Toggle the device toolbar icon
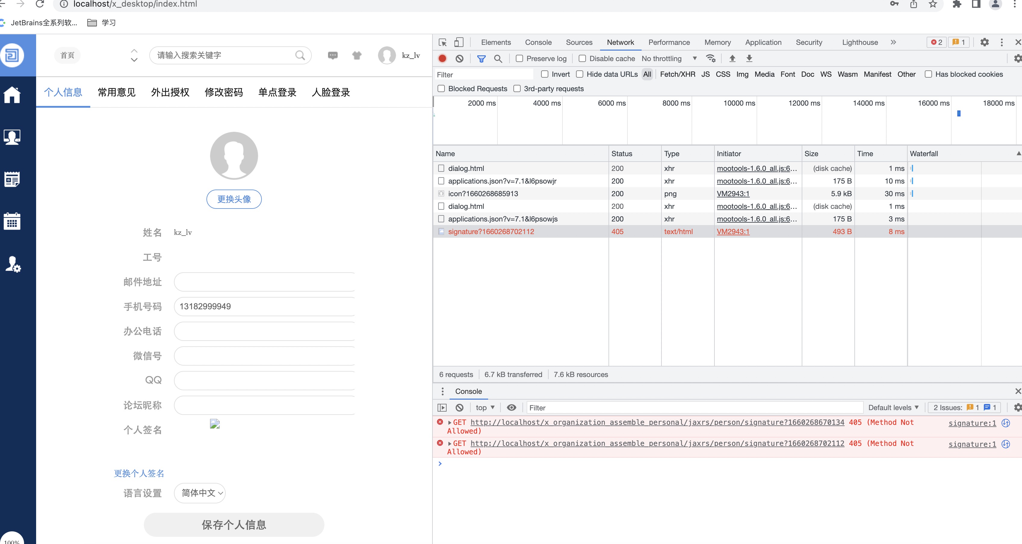 459,42
